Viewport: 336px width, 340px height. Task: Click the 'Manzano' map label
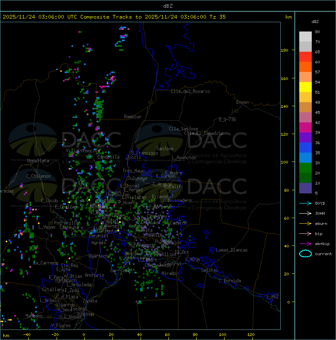(x=34, y=316)
